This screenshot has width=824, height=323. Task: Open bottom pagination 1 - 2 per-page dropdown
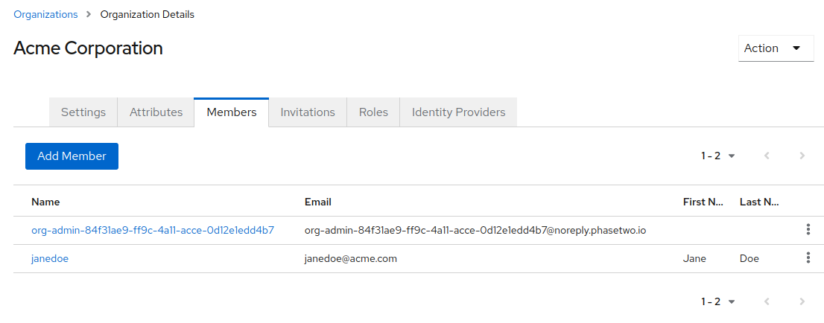pos(718,301)
